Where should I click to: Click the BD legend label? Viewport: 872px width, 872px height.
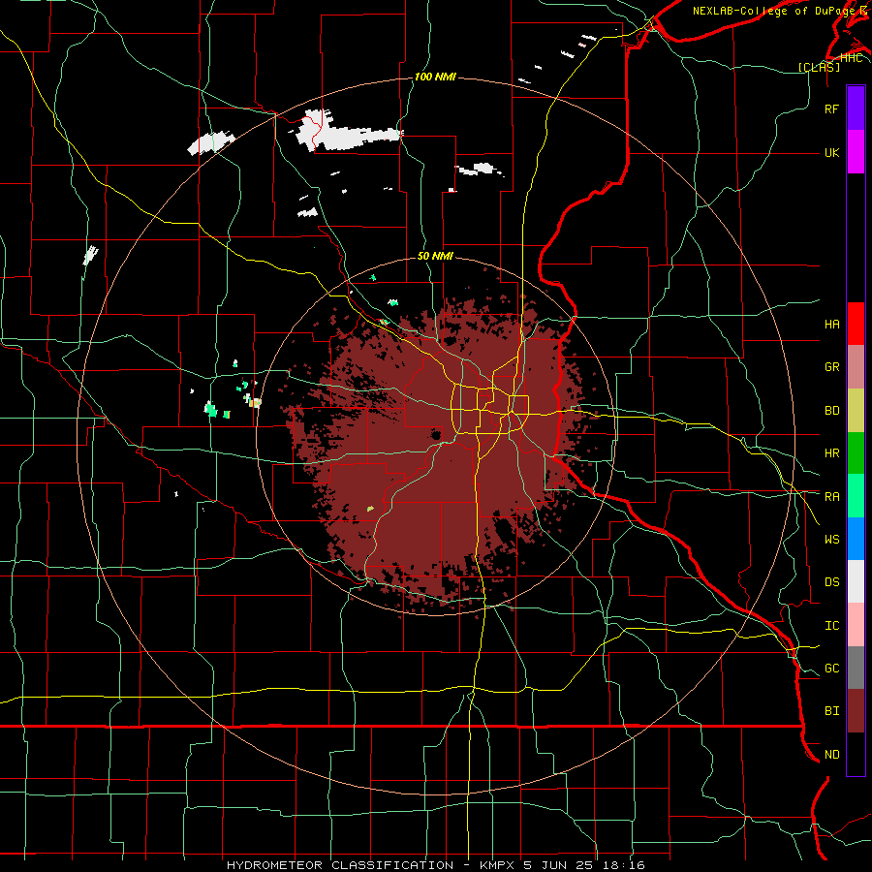[x=831, y=411]
